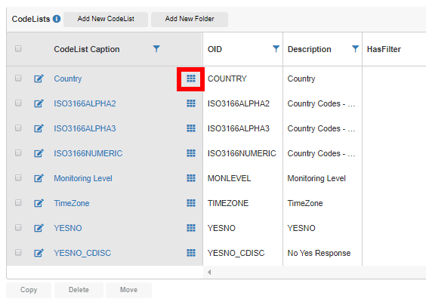Open the grid icon for Monitoring Level

[x=191, y=178]
